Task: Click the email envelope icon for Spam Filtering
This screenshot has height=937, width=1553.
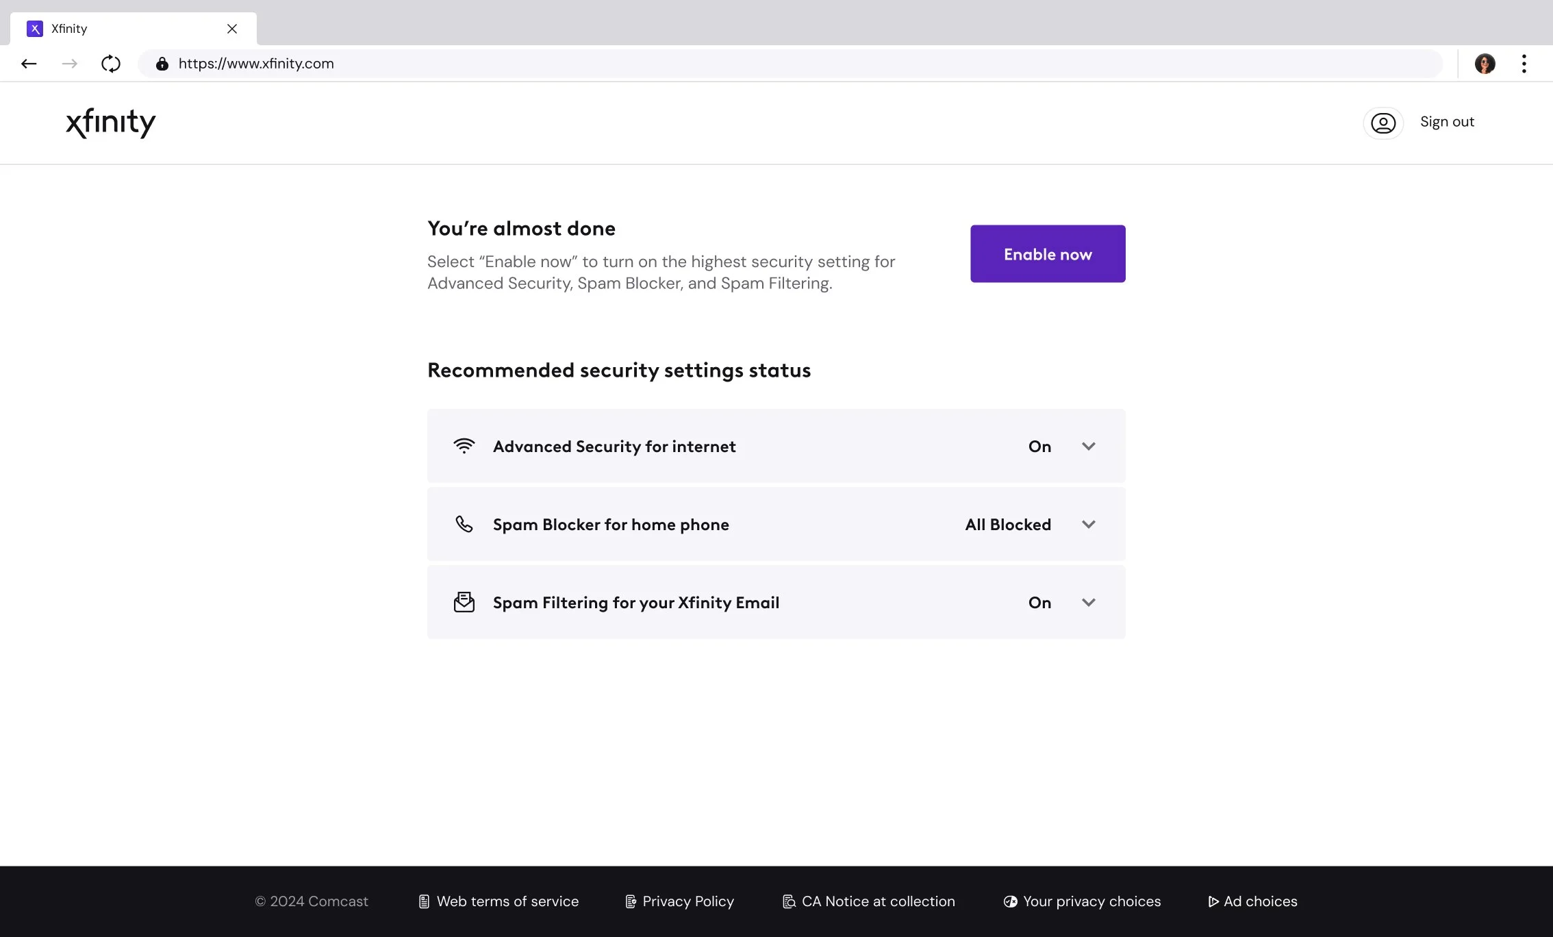Action: 464,602
